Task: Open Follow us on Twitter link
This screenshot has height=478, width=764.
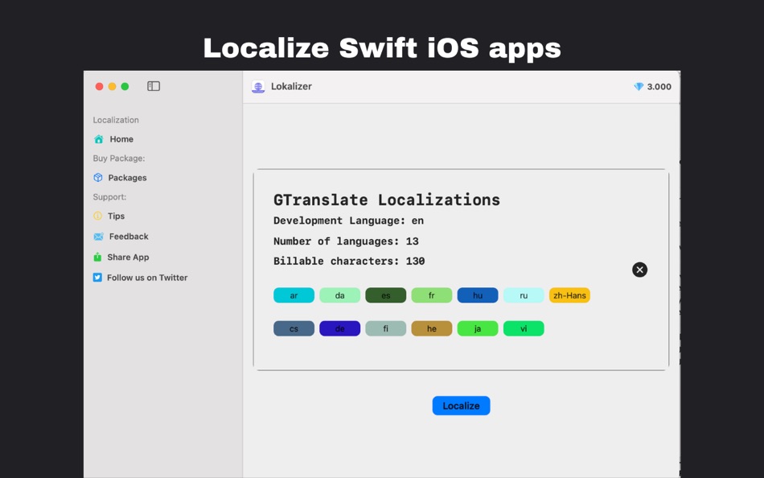Action: pyautogui.click(x=147, y=278)
